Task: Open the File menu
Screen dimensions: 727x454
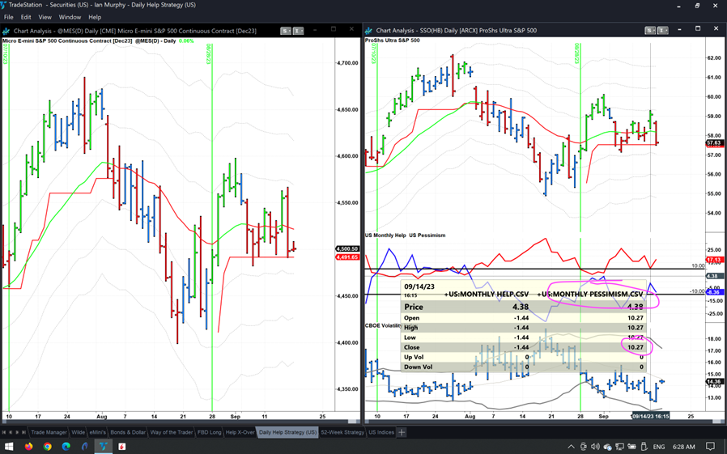Action: pos(9,17)
